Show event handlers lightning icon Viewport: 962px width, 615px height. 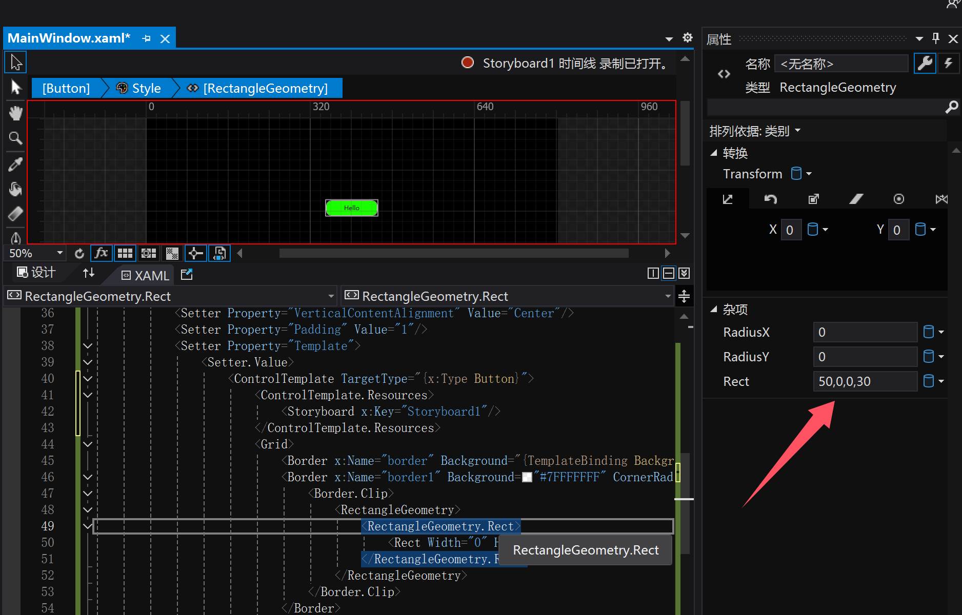tap(948, 64)
